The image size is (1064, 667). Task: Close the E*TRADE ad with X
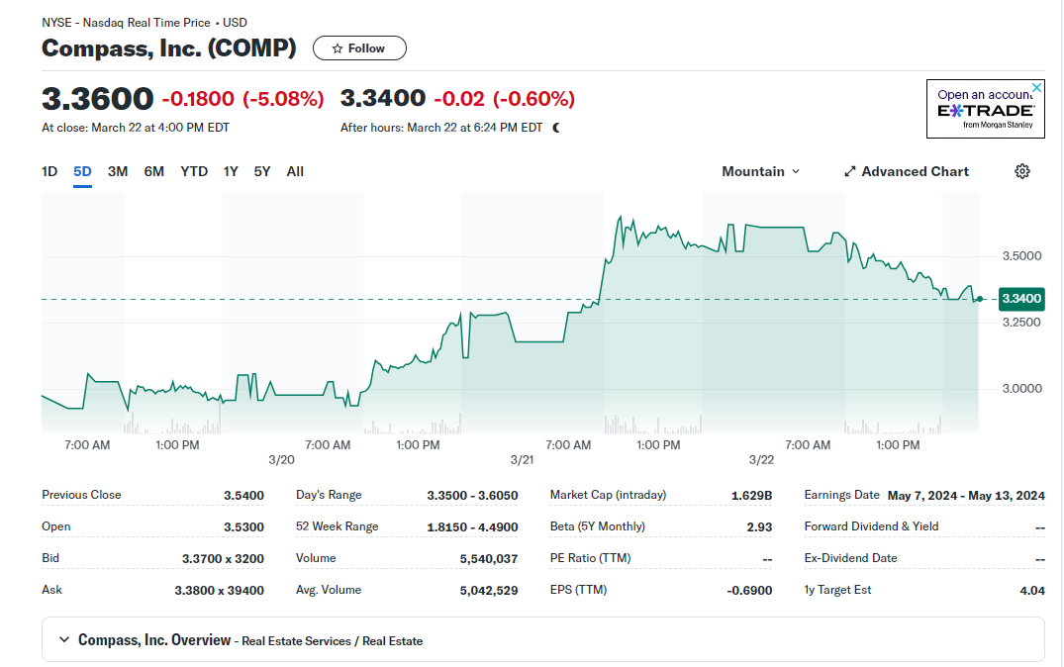(1036, 87)
